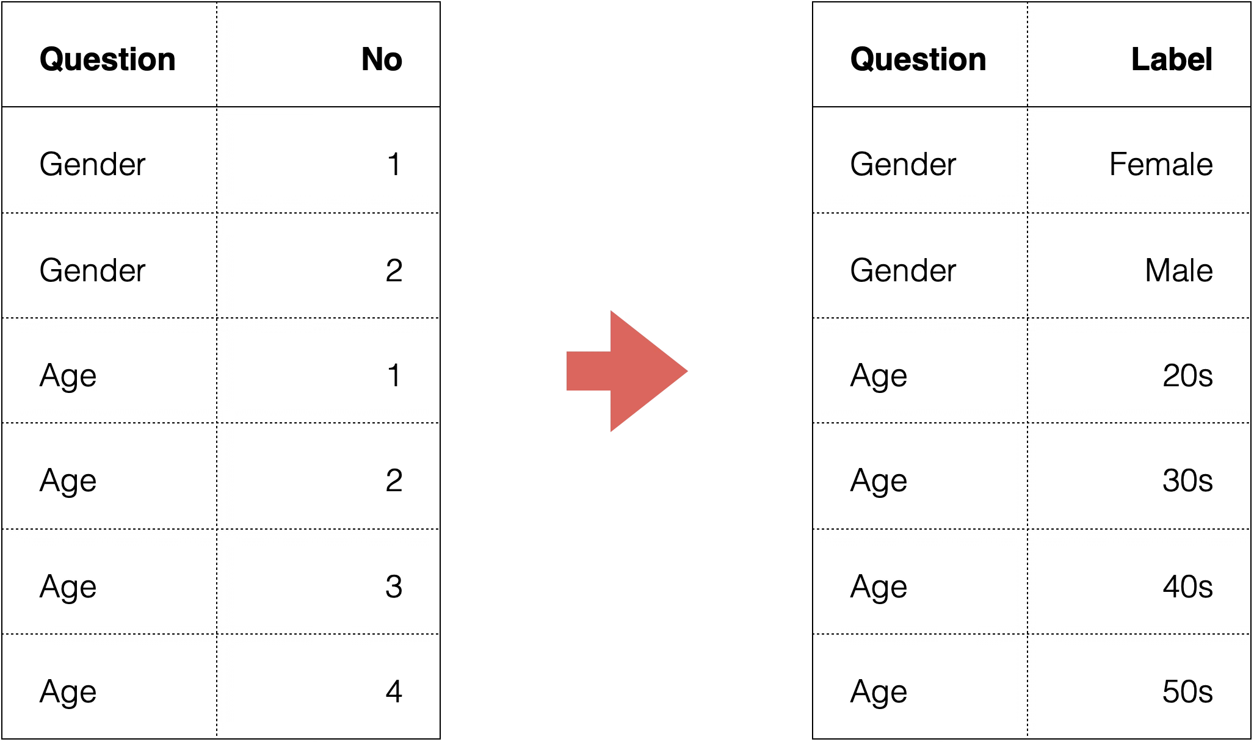Select the Label column header
This screenshot has width=1254, height=742.
coord(1172,59)
